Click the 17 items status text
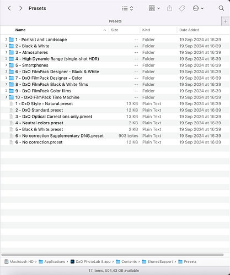Image resolution: width=230 pixels, height=275 pixels. tap(114, 271)
